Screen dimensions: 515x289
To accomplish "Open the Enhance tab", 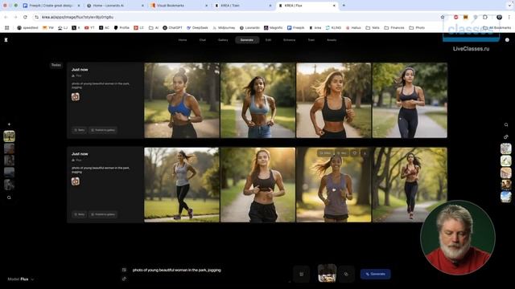I will pyautogui.click(x=290, y=40).
